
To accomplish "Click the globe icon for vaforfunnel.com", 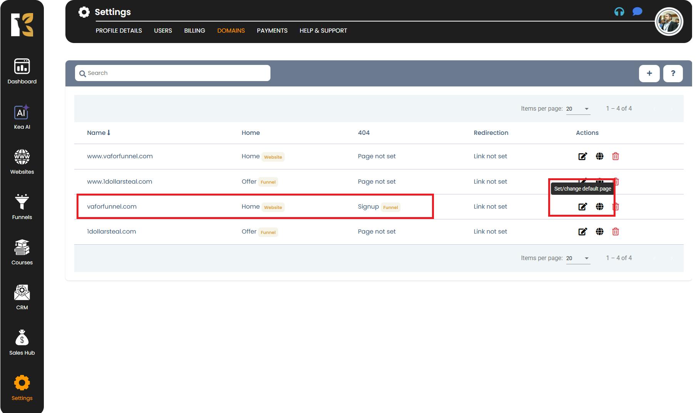I will point(599,207).
